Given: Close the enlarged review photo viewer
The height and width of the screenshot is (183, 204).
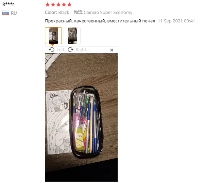Looking at the screenshot, I should click(112, 50).
